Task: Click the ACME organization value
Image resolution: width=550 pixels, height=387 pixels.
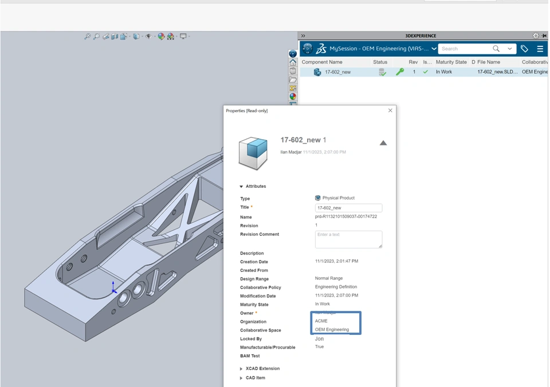Action: click(x=321, y=321)
